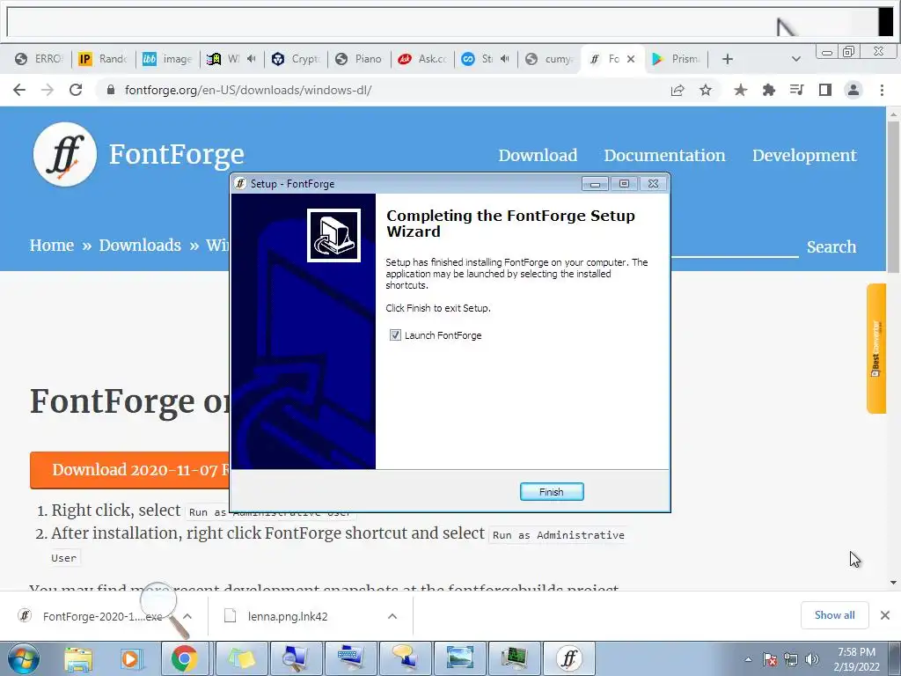
Task: Click the Action Center flag tray icon
Action: [x=770, y=659]
